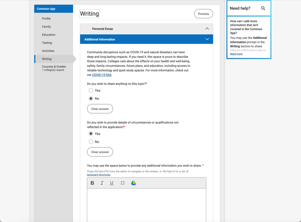Clear answer for the COVID topic question
Image resolution: width=301 pixels, height=222 pixels.
(x=100, y=109)
